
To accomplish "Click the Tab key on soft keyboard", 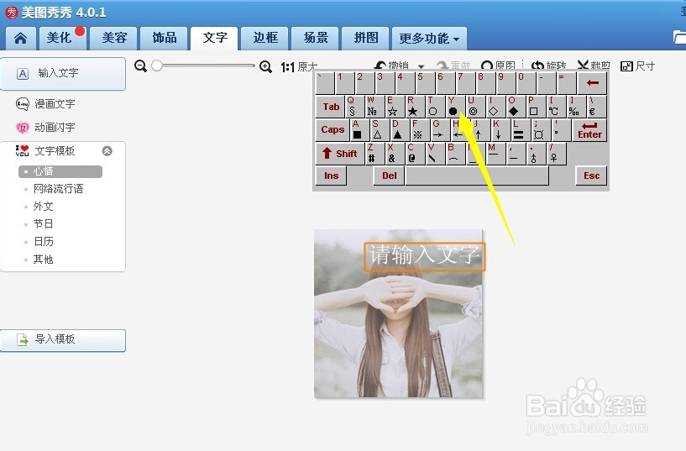I will tap(331, 107).
